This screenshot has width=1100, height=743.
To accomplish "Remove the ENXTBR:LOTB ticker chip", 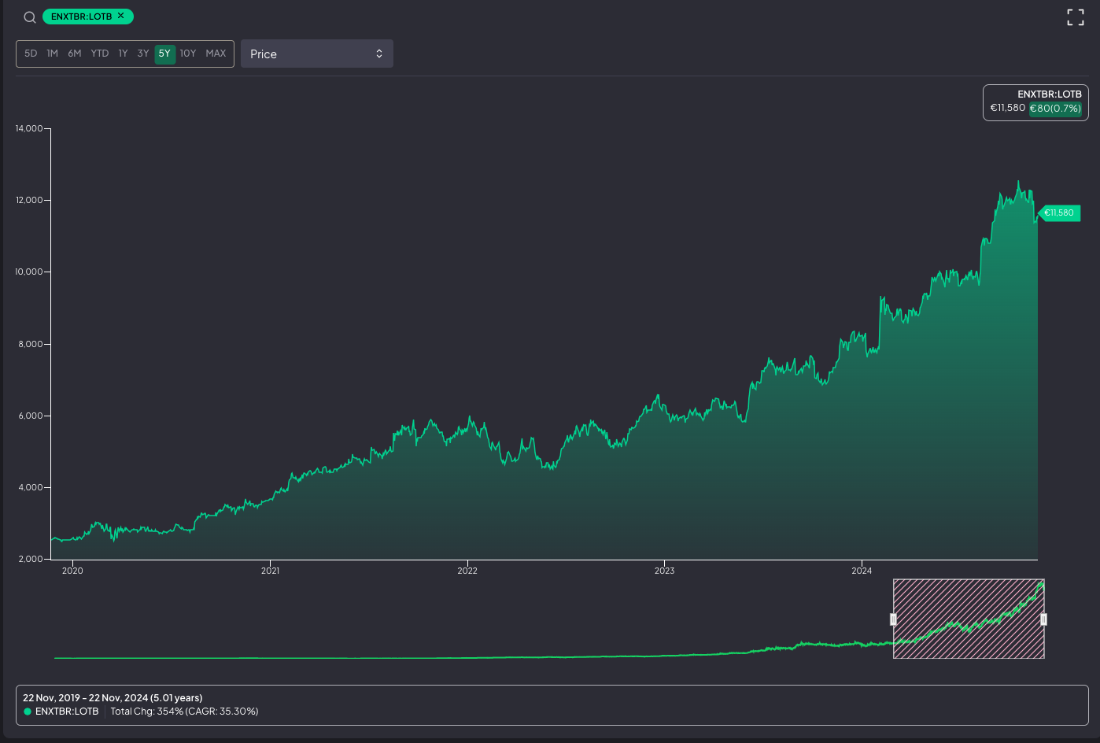I will 120,16.
